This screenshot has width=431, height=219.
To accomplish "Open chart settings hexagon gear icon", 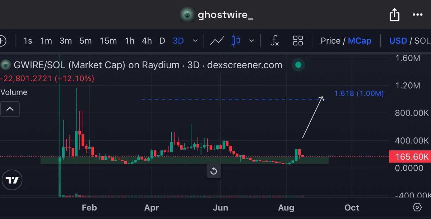I will (417, 208).
